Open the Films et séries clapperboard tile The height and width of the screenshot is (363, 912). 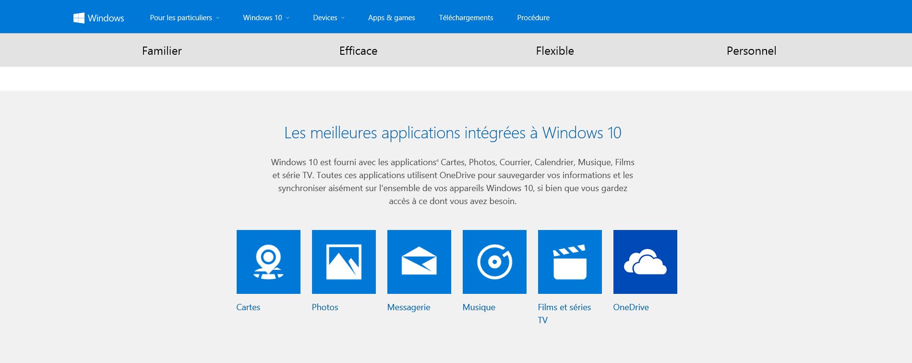(x=570, y=262)
